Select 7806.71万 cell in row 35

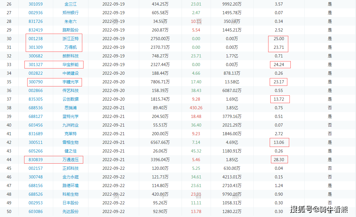pos(160,82)
